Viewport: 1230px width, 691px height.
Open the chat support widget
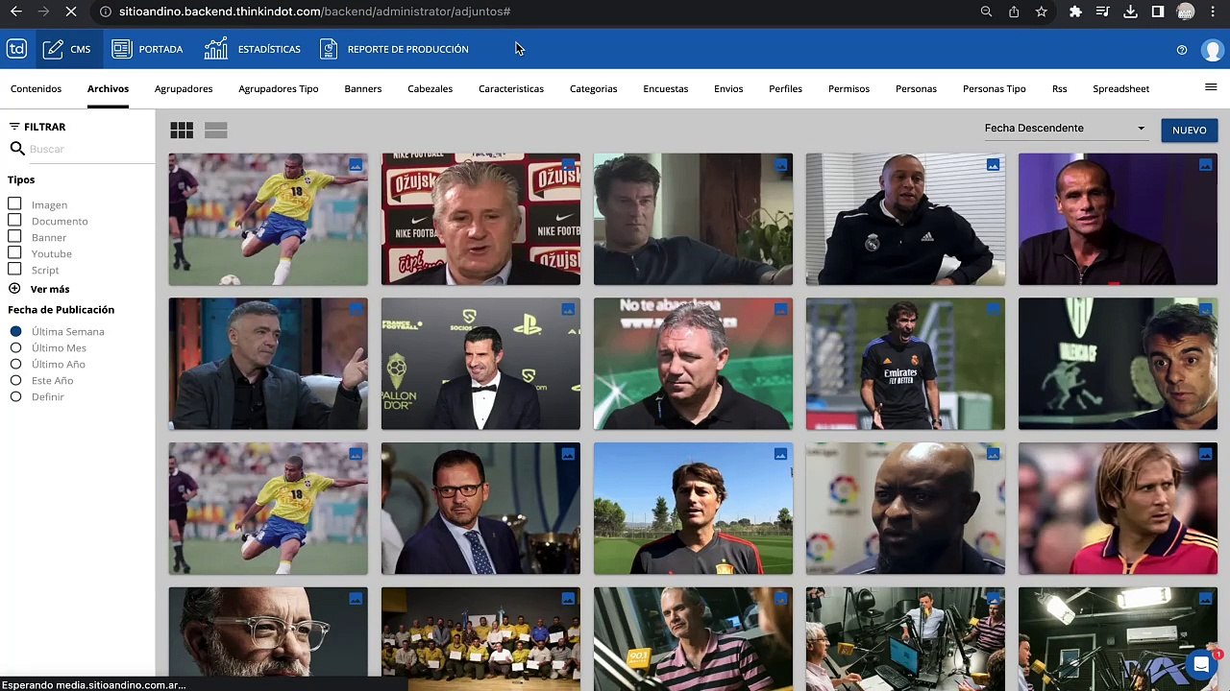click(x=1201, y=664)
